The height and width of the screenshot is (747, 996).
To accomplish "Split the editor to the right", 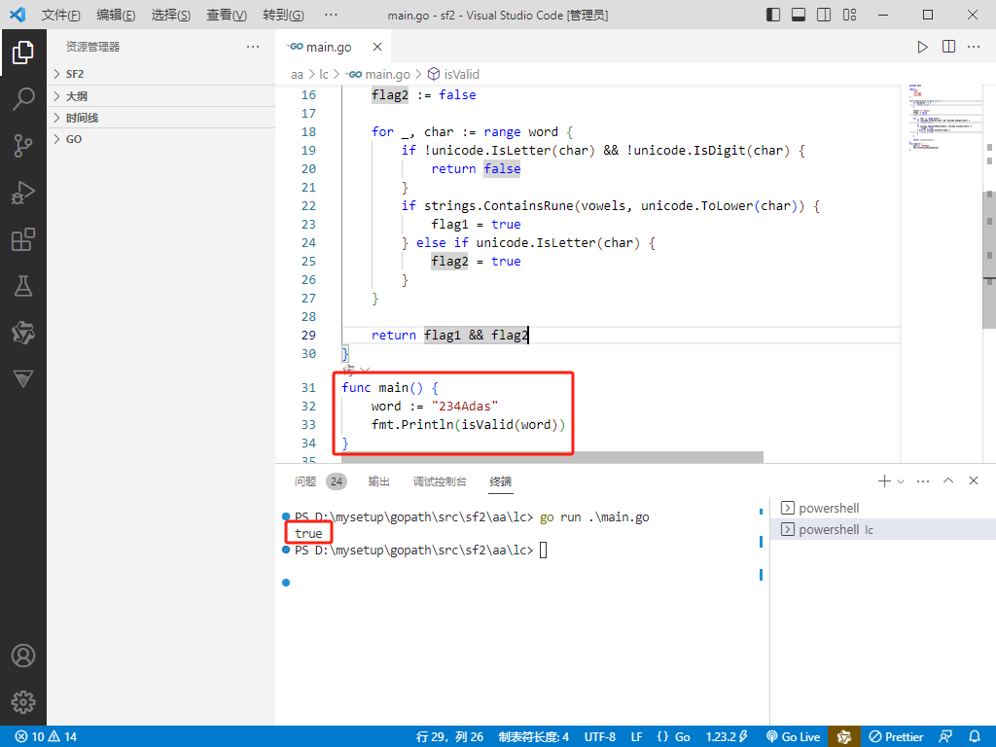I will (x=948, y=47).
